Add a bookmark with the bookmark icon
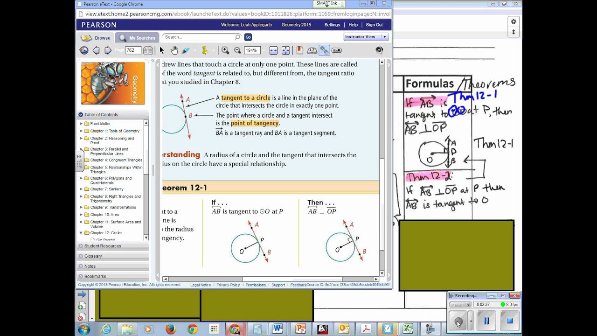The width and height of the screenshot is (597, 336). pos(299,50)
